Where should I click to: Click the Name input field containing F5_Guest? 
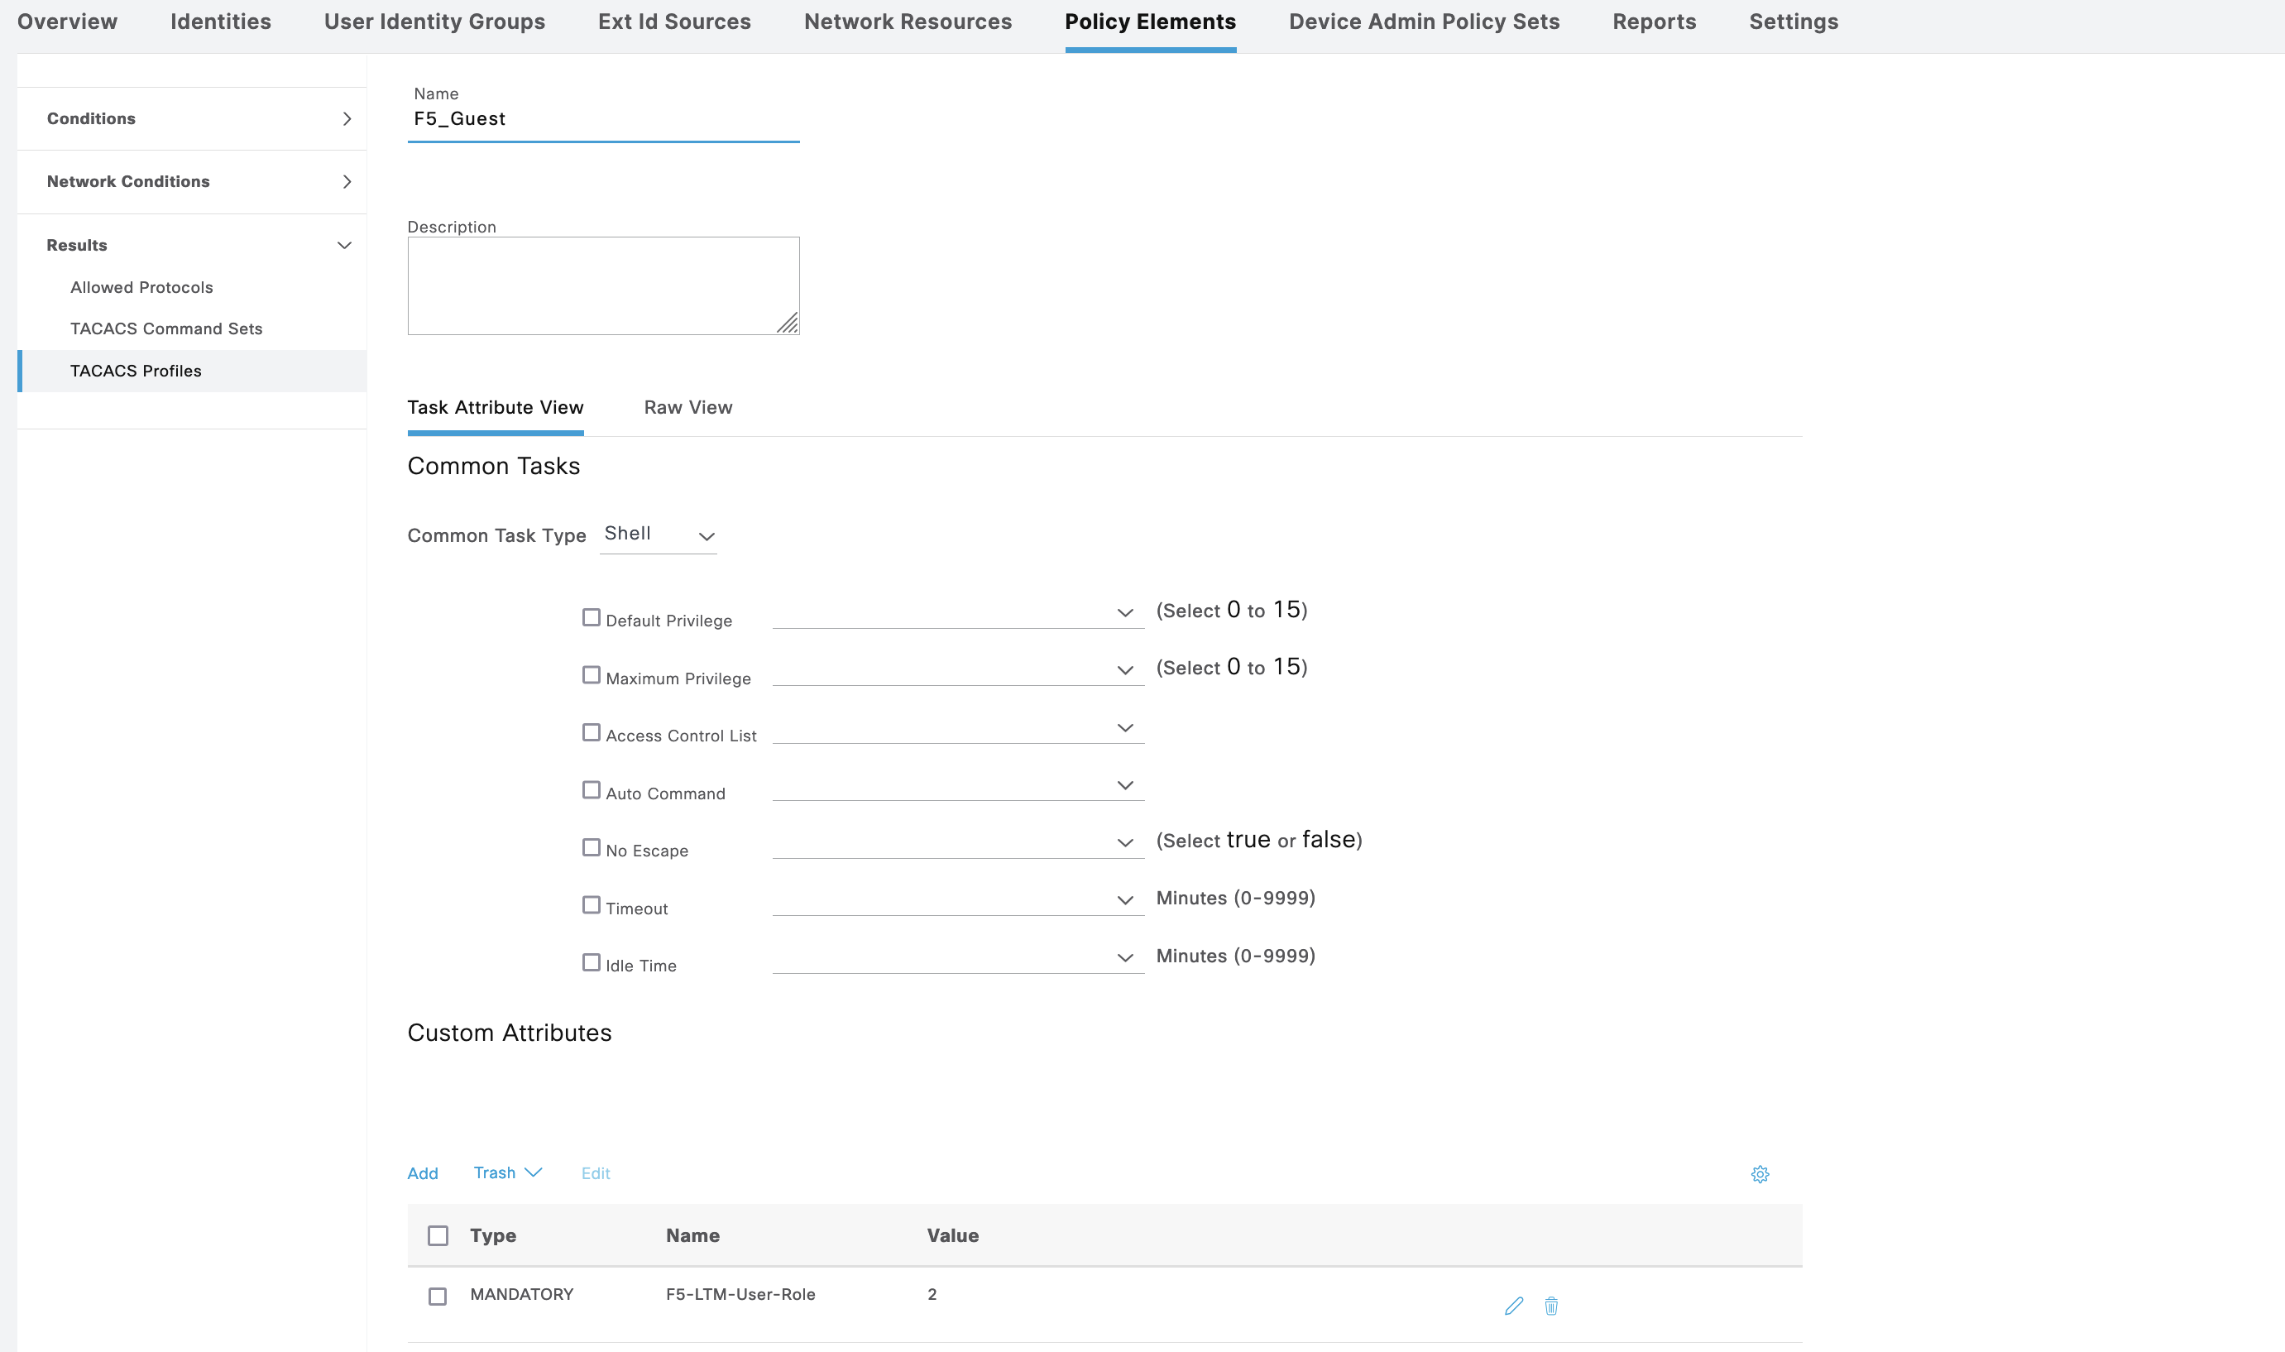tap(602, 119)
